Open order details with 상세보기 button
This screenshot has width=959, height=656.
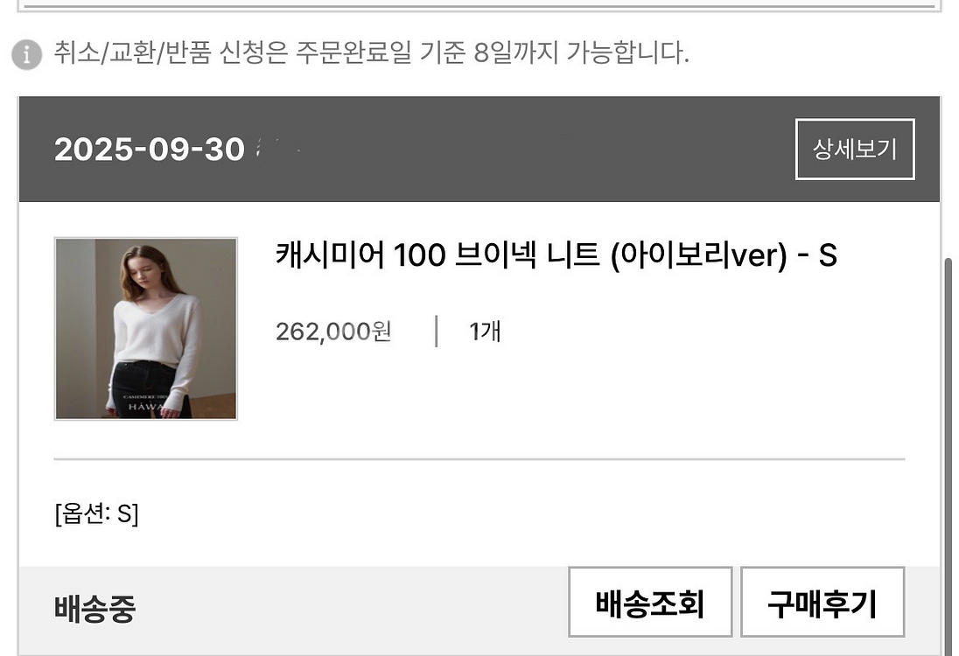coord(854,150)
